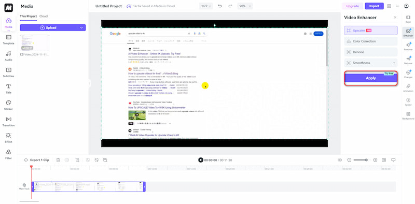Open the Animation panel on right
The height and width of the screenshot is (204, 415).
[x=408, y=88]
